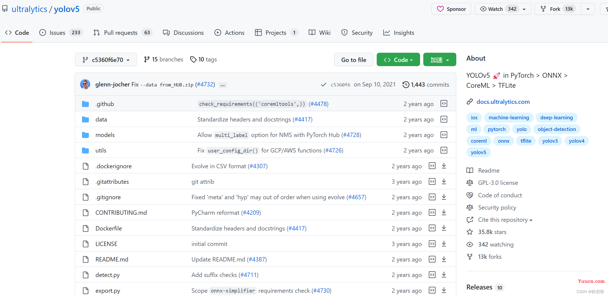This screenshot has width=608, height=296.
Task: Open the Actions tab
Action: (229, 33)
